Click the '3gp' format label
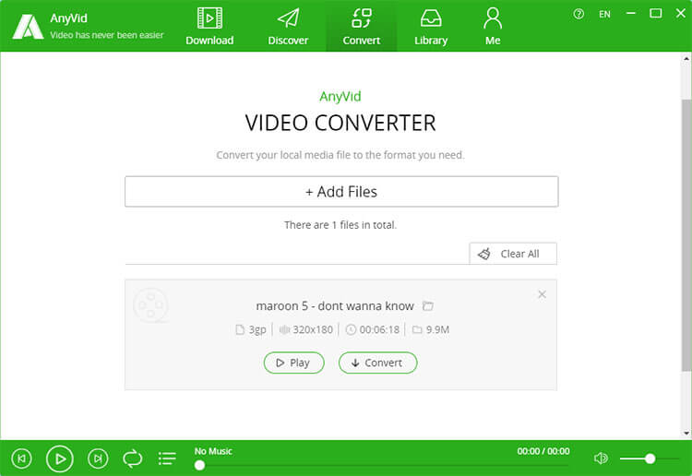 tap(257, 329)
